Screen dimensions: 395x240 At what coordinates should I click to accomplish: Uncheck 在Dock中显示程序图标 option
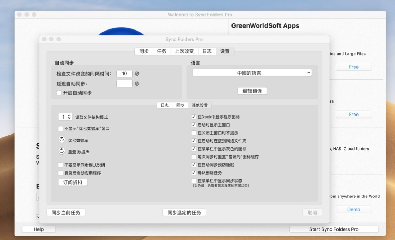click(x=193, y=117)
